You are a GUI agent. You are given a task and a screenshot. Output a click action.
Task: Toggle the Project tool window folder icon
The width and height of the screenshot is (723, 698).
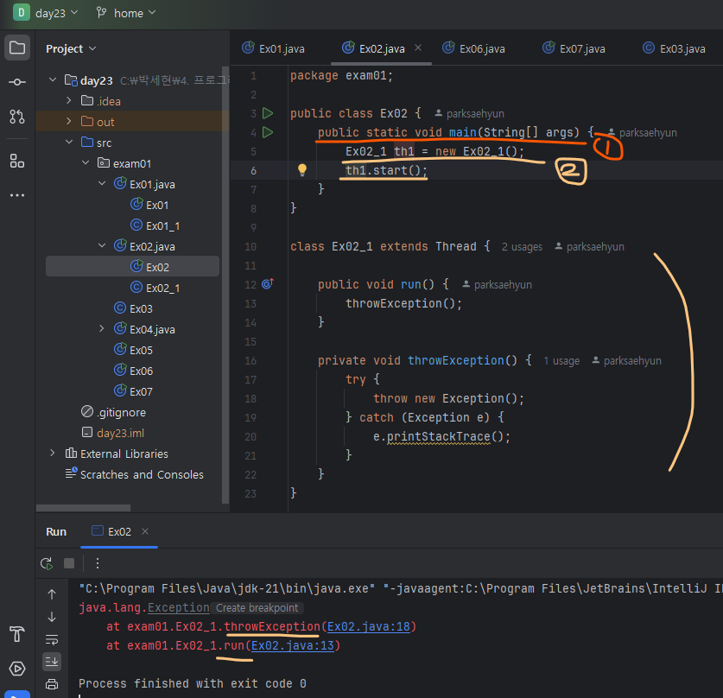point(16,48)
